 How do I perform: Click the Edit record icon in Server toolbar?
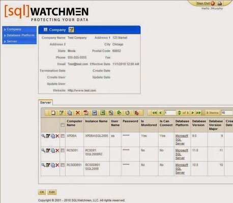click(61, 113)
